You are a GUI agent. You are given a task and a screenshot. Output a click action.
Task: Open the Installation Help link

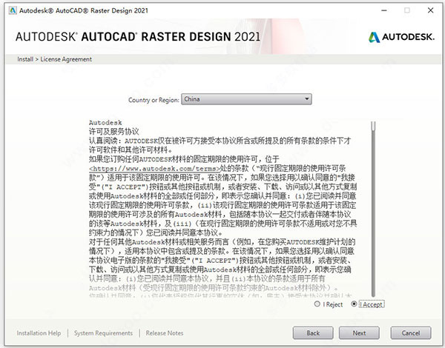pos(39,333)
